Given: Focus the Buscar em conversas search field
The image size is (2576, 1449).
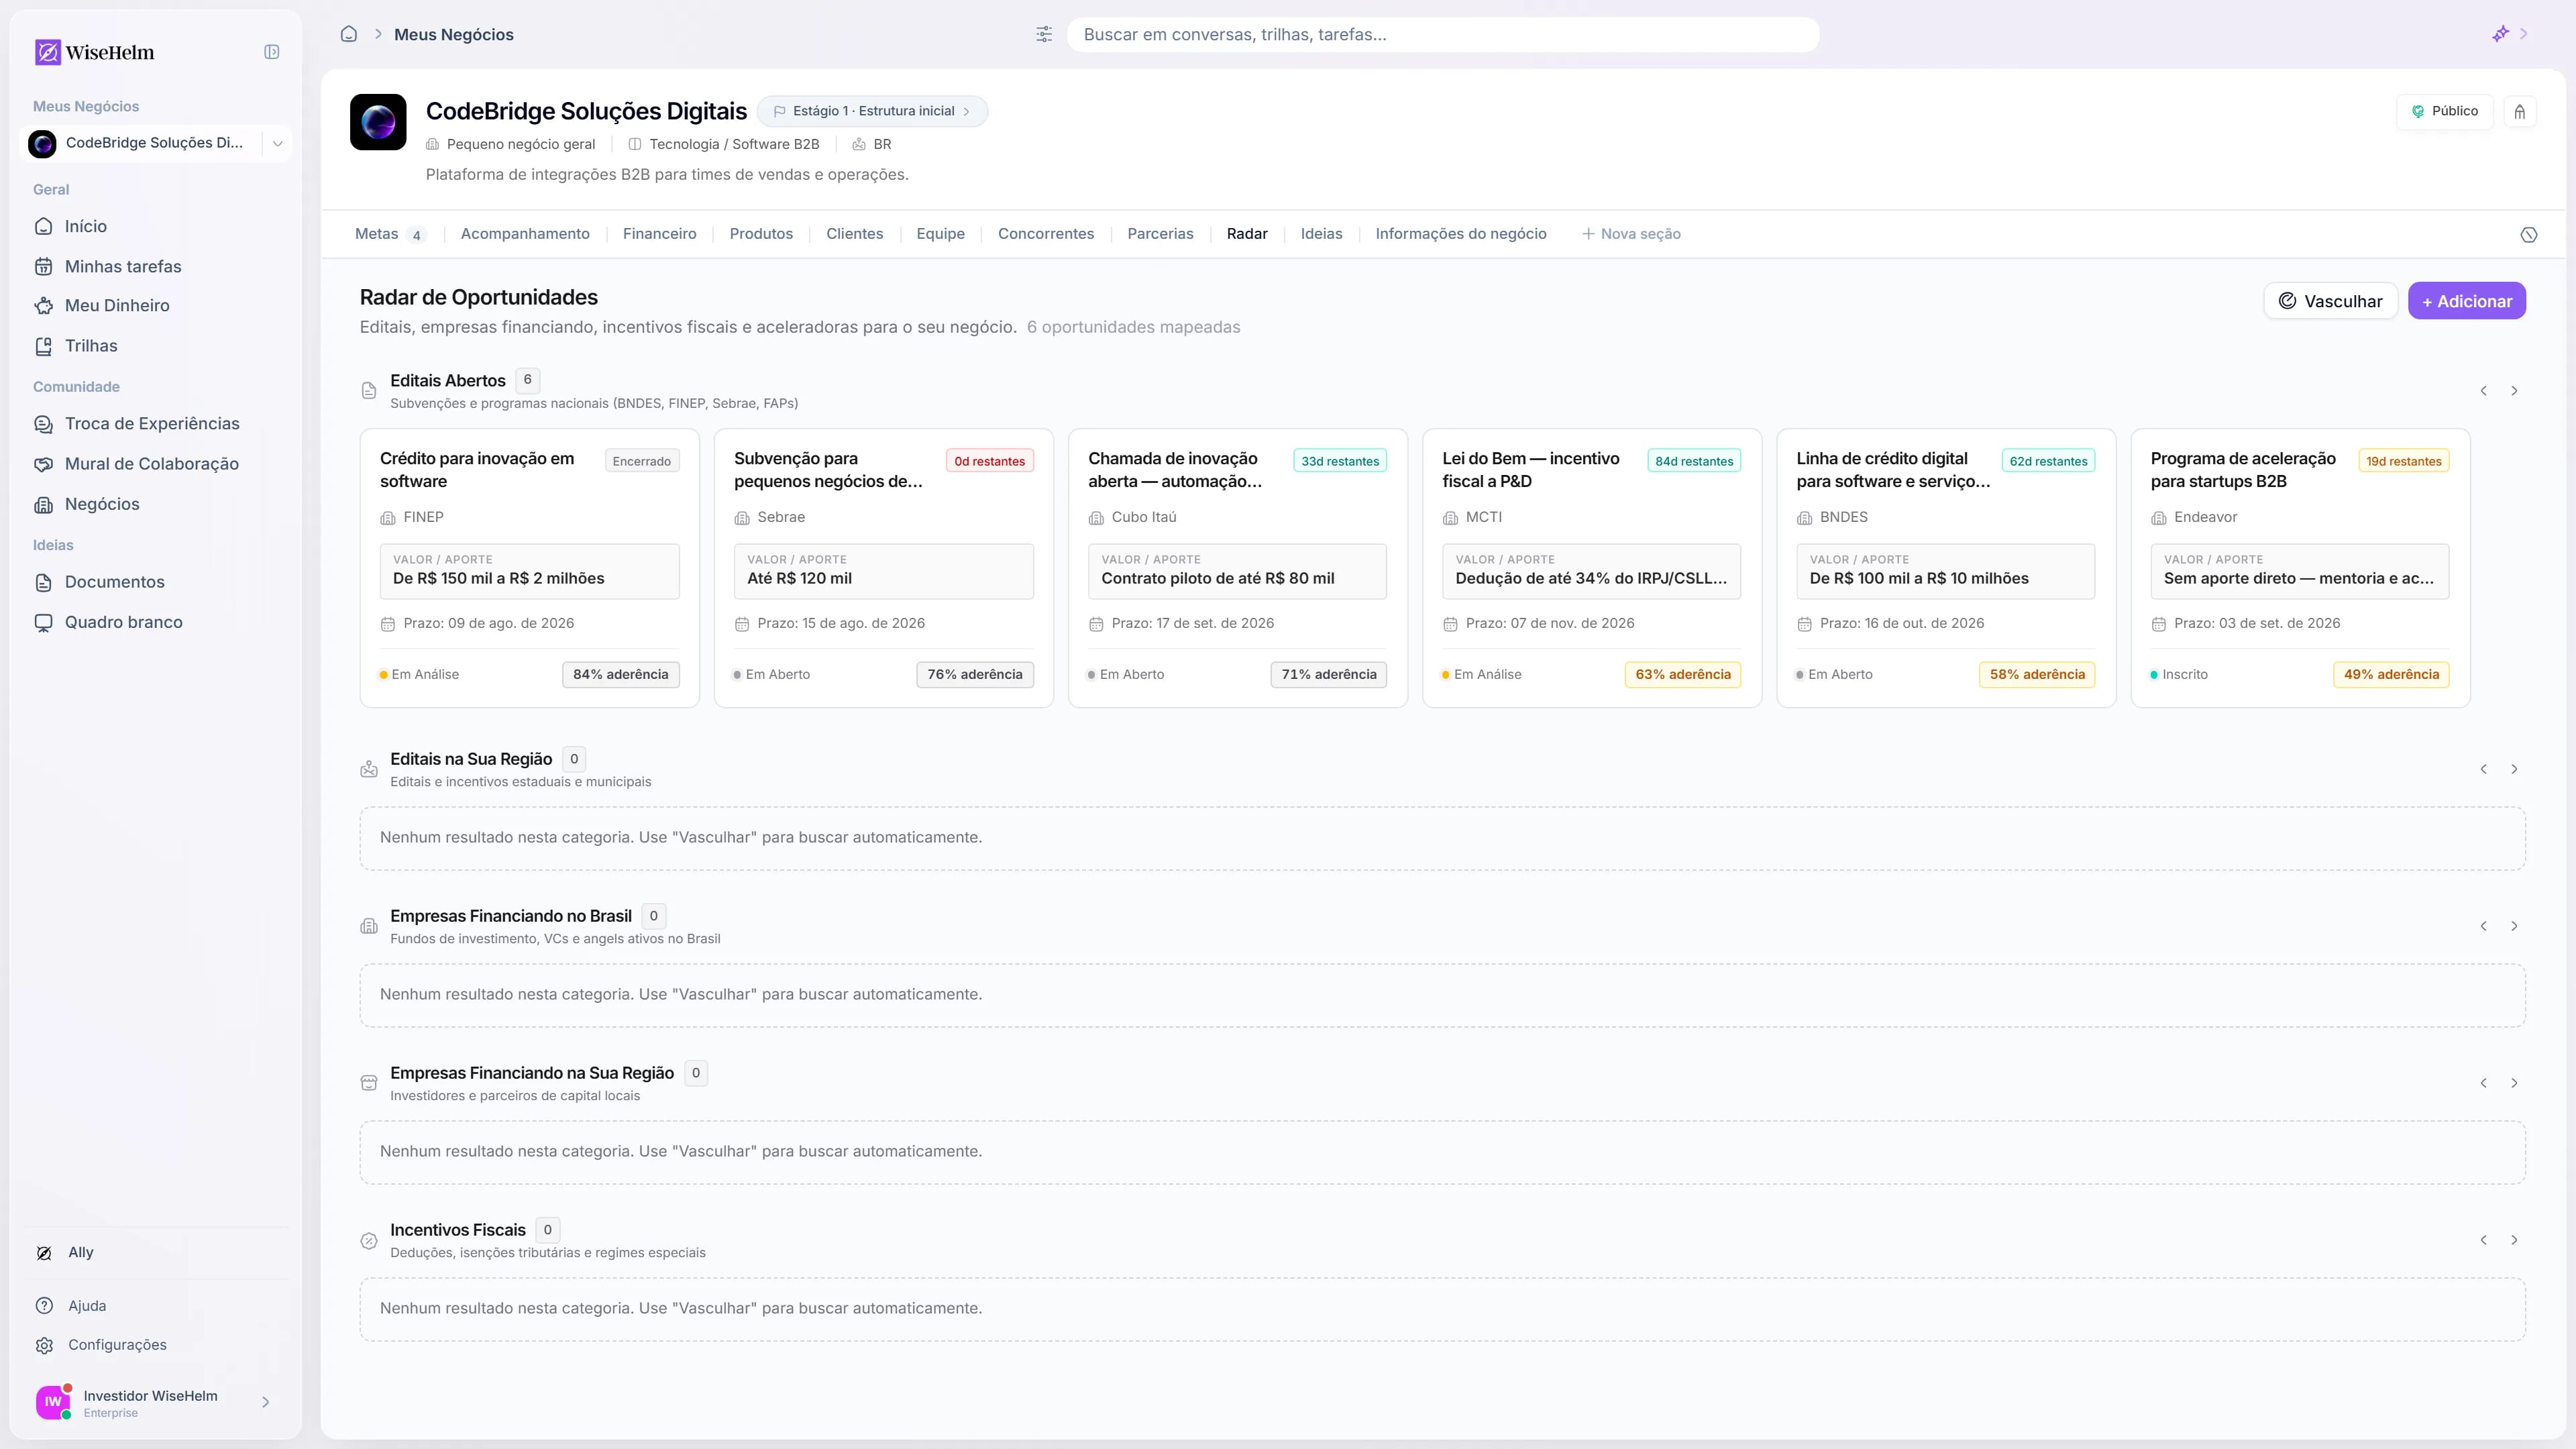Looking at the screenshot, I should pos(1443,34).
